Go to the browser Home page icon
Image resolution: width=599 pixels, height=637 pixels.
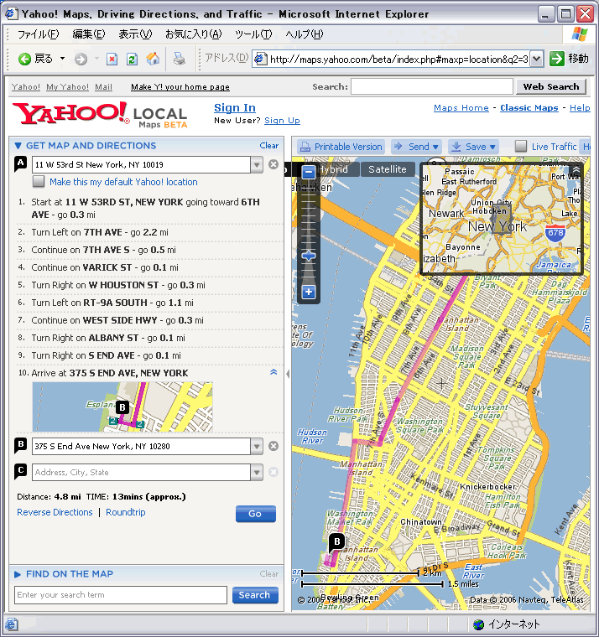click(153, 59)
